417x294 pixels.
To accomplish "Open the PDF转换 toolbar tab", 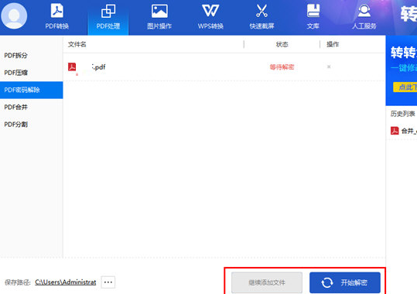I will click(x=57, y=16).
